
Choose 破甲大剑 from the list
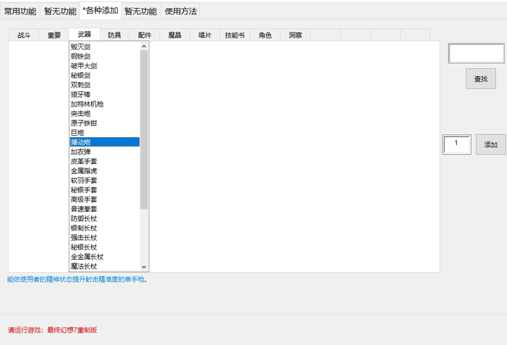tap(105, 66)
